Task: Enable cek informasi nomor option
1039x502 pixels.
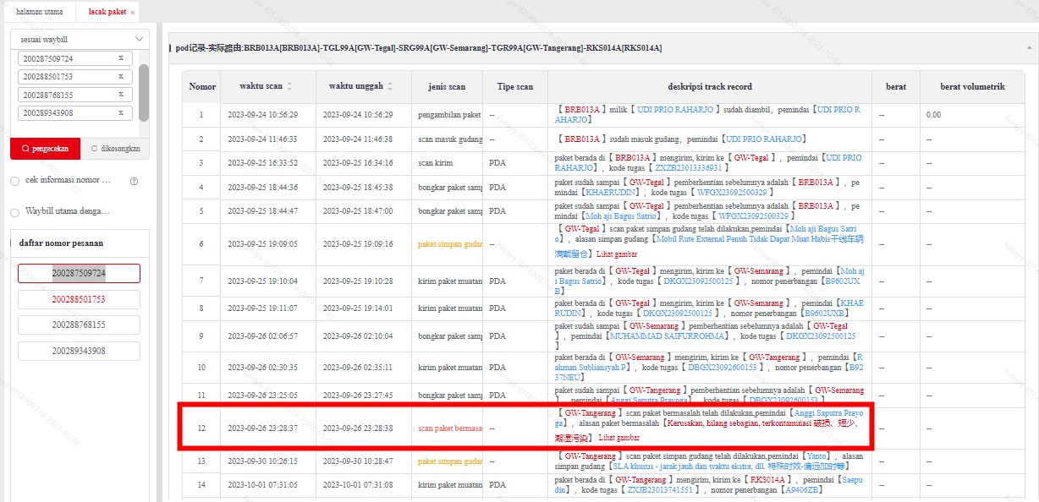Action: 14,181
